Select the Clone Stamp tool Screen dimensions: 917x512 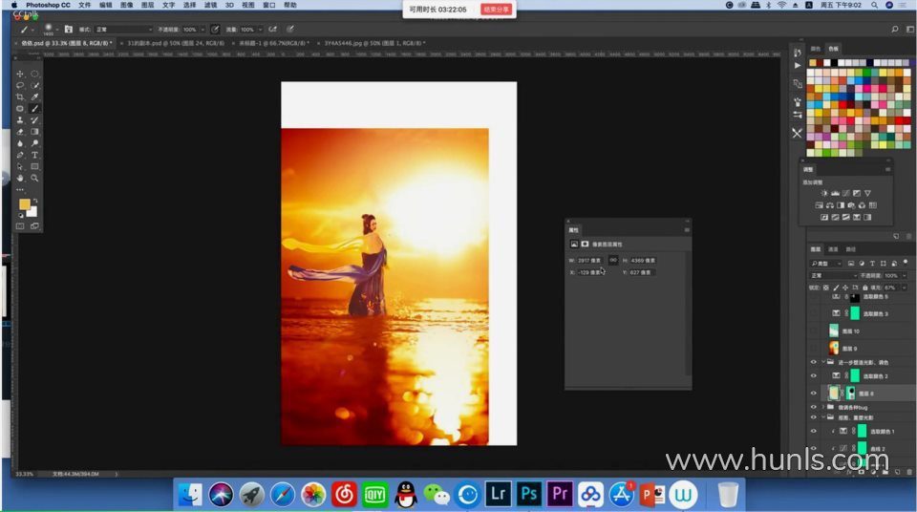tap(20, 120)
